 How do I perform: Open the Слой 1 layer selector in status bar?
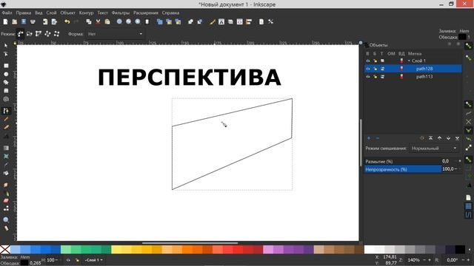point(94,260)
